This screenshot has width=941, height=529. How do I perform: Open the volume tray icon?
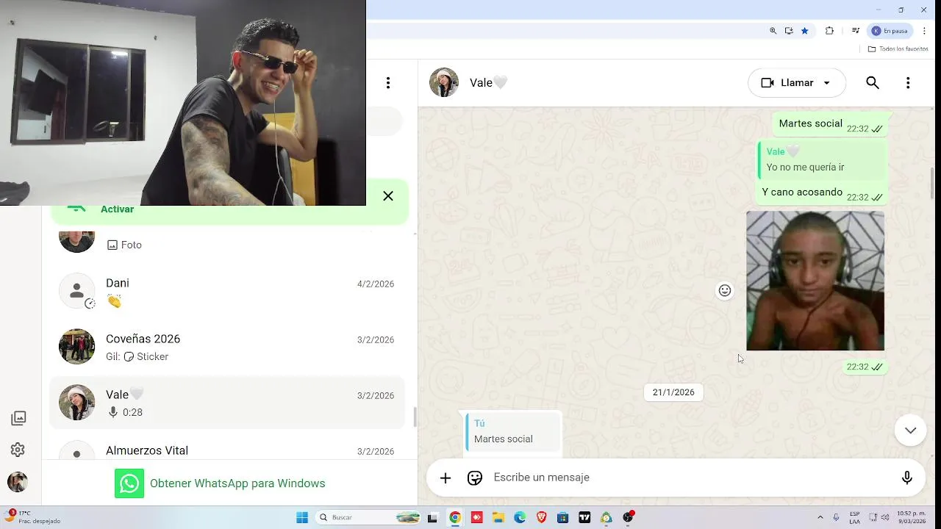[x=884, y=517]
